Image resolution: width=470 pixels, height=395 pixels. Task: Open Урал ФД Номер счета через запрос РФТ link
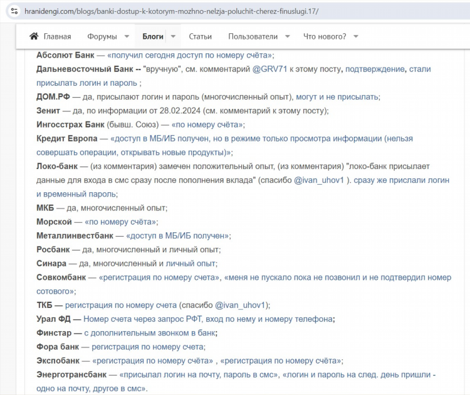[x=208, y=319]
